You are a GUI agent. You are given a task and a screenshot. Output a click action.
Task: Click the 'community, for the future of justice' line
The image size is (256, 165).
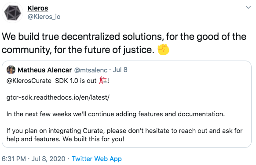(x=78, y=50)
